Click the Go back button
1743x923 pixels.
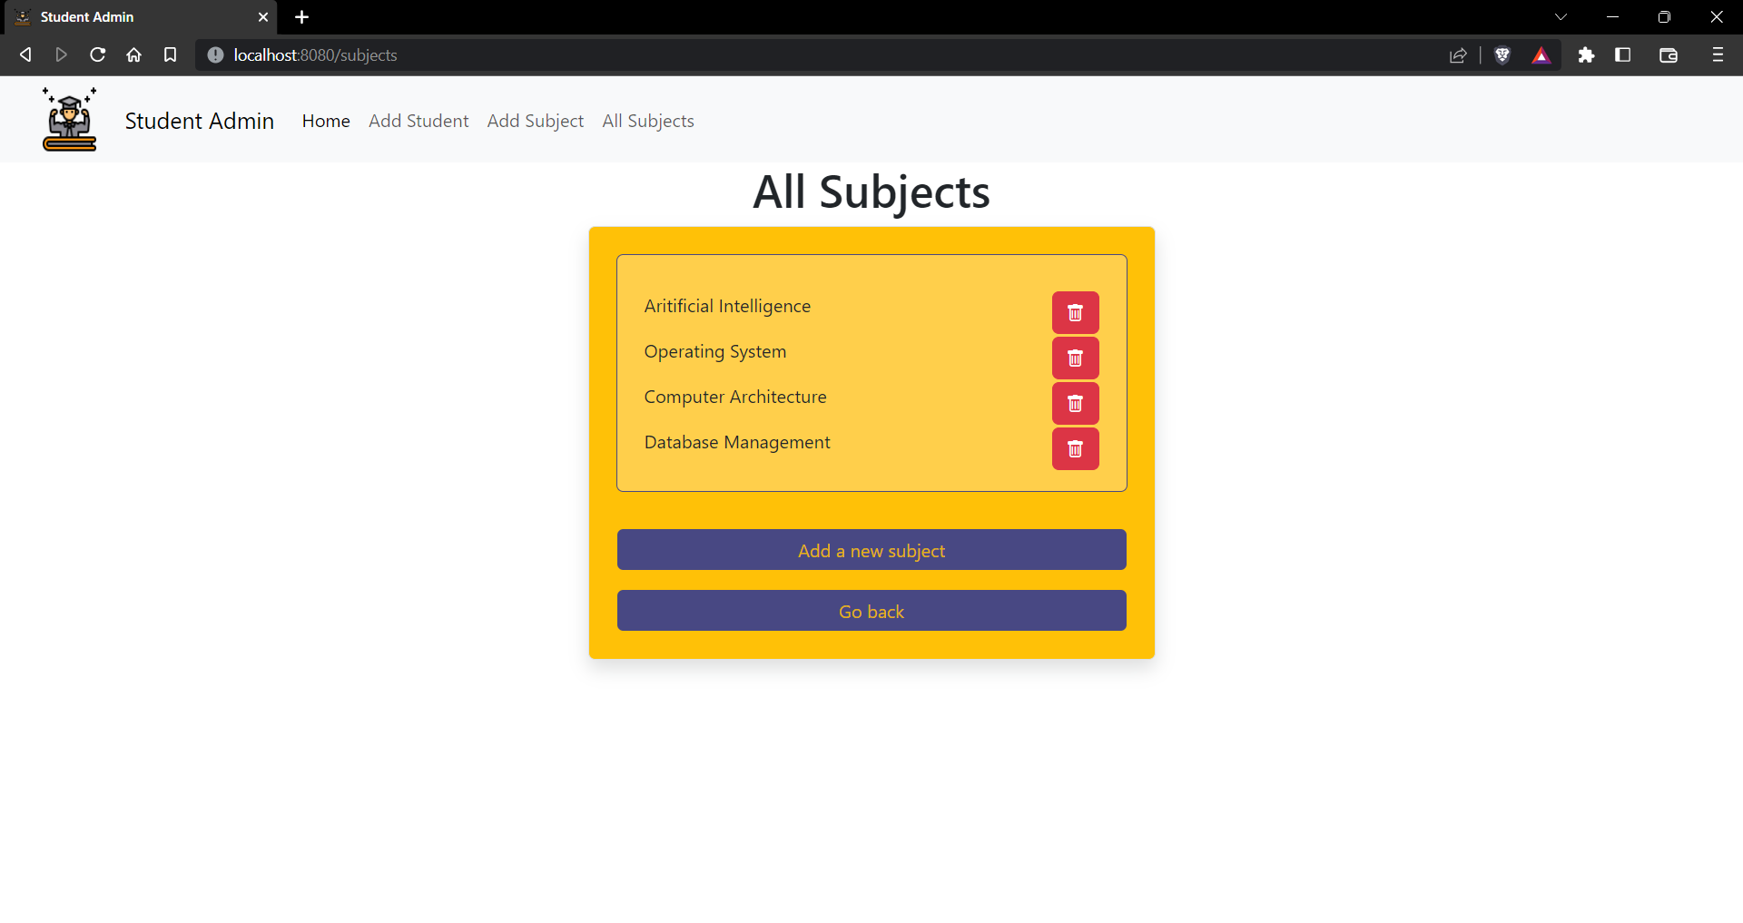pos(871,611)
